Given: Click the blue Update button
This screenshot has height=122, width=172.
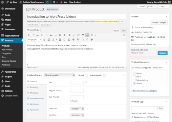Looking at the screenshot, I should pyautogui.click(x=163, y=53).
